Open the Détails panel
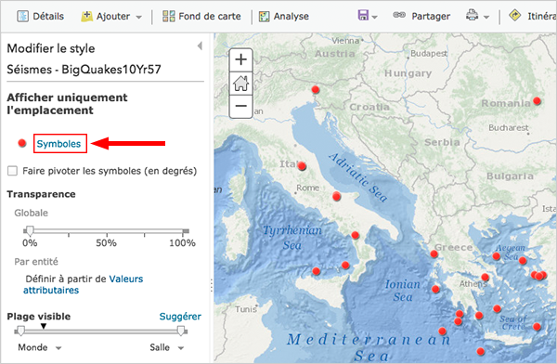The height and width of the screenshot is (364, 557). click(40, 16)
